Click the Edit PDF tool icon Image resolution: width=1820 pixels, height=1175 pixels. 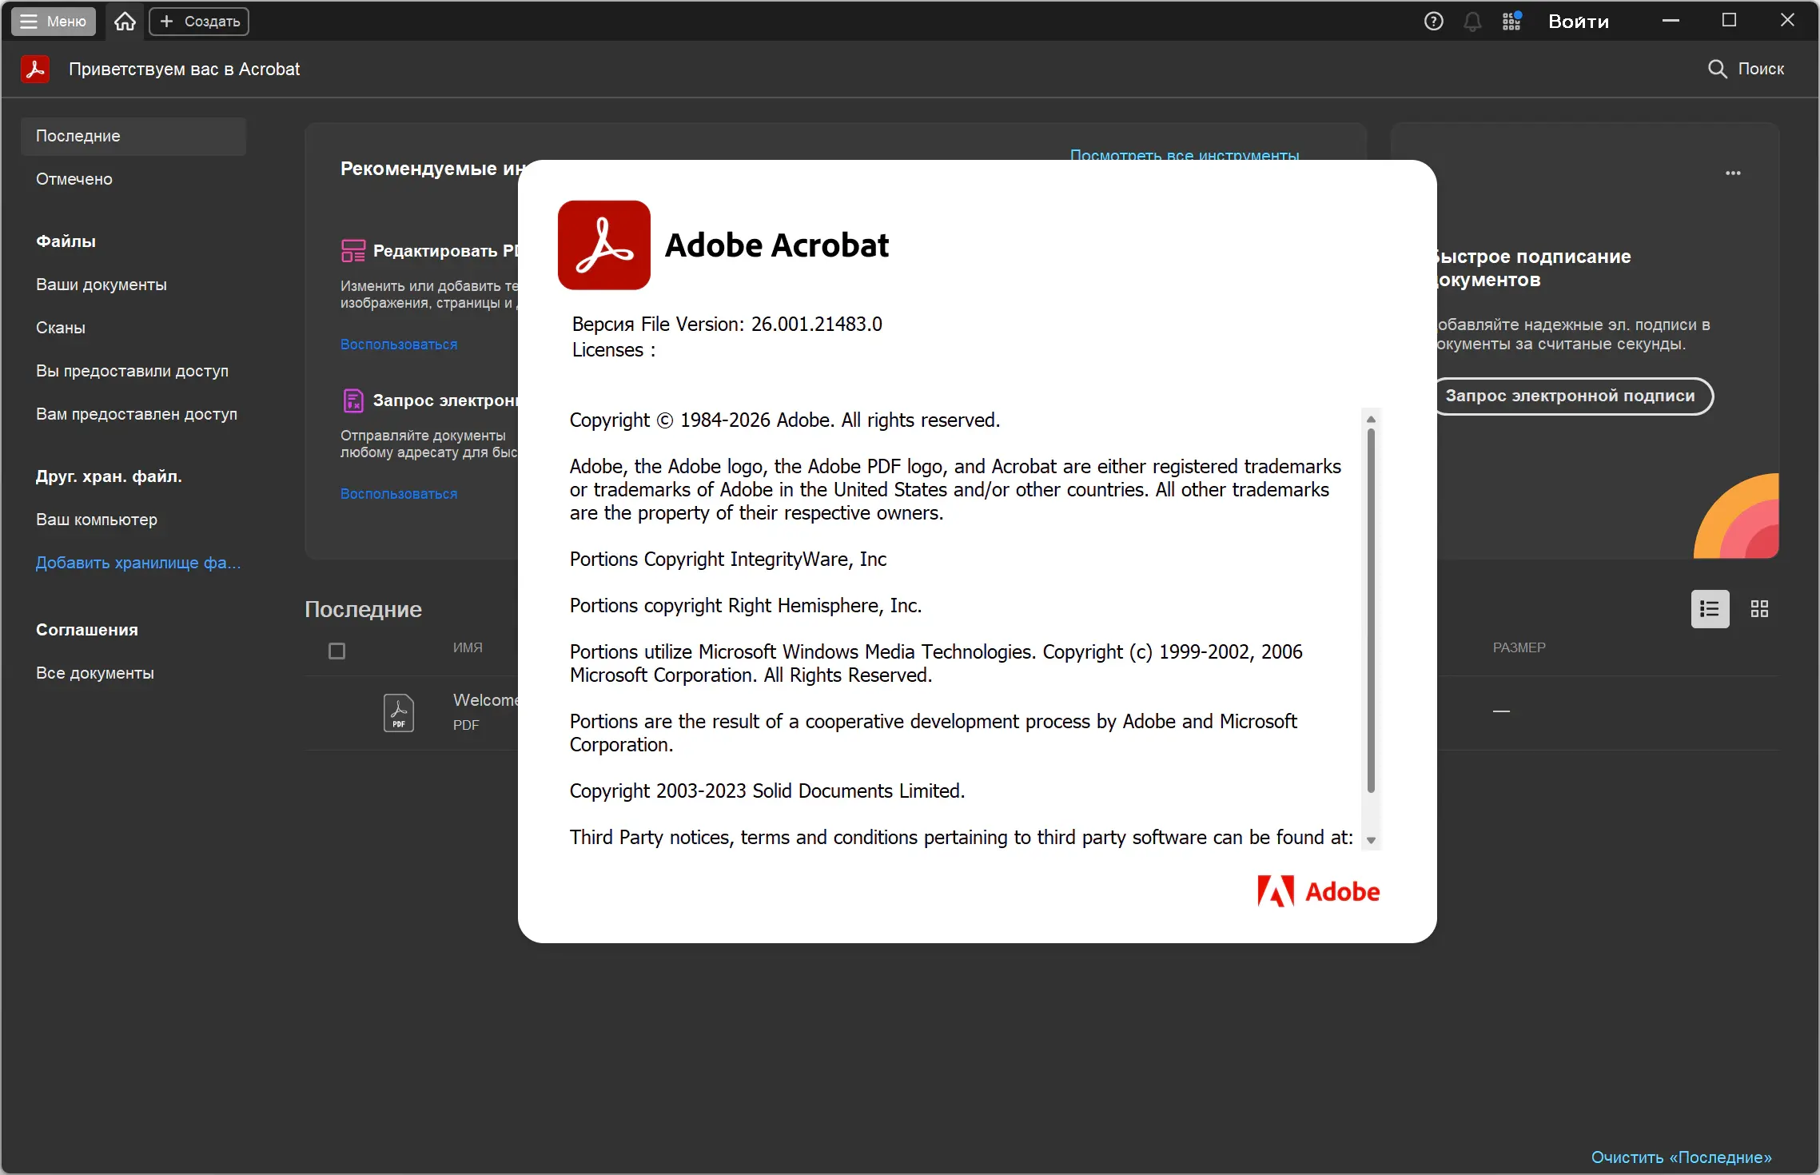tap(352, 251)
